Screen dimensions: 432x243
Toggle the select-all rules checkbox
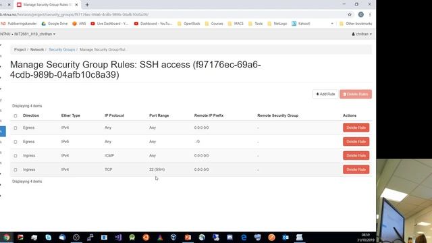(x=16, y=115)
